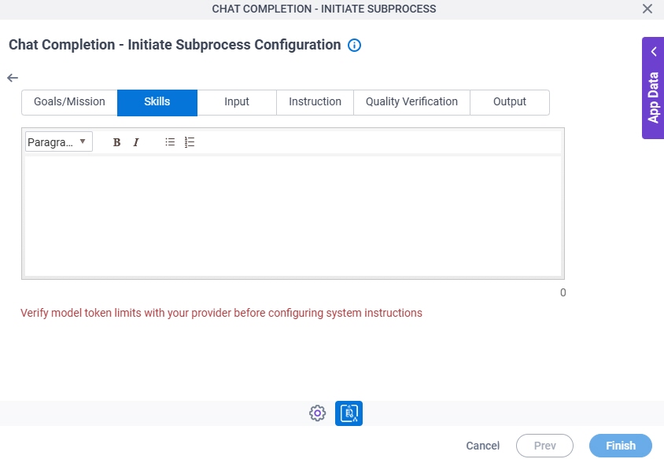Click the Prev button

point(544,446)
